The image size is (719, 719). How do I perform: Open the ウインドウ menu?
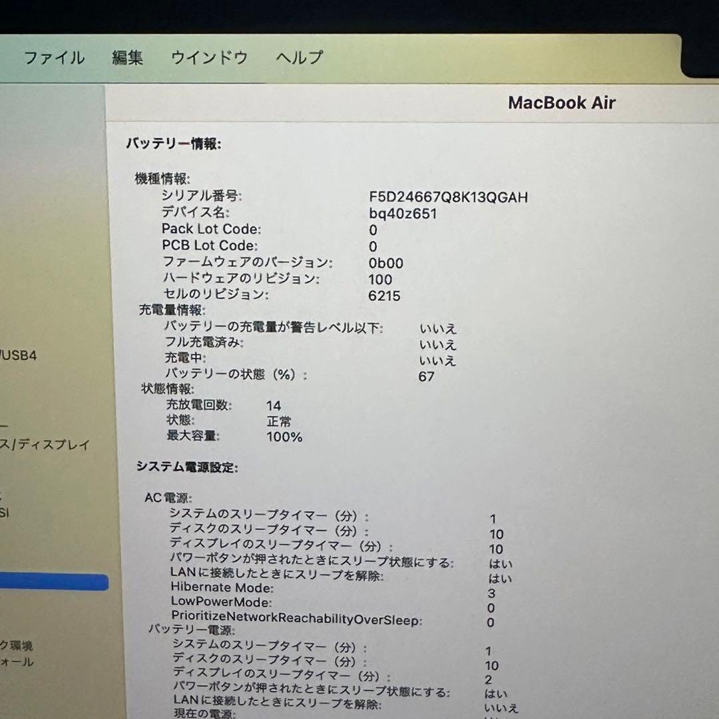pos(209,57)
